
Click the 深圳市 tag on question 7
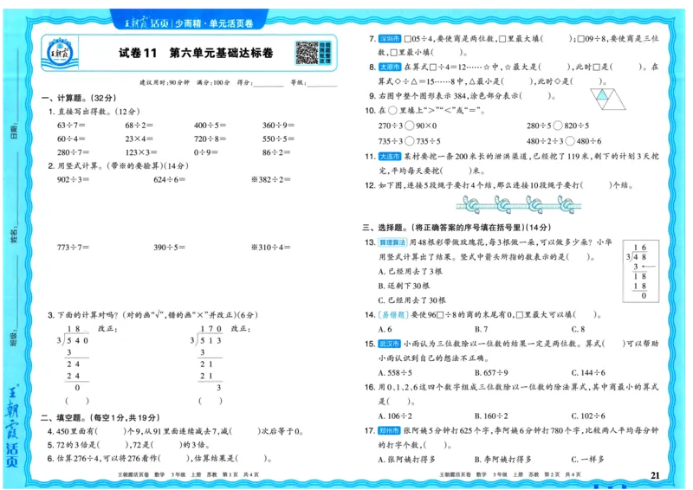click(390, 39)
